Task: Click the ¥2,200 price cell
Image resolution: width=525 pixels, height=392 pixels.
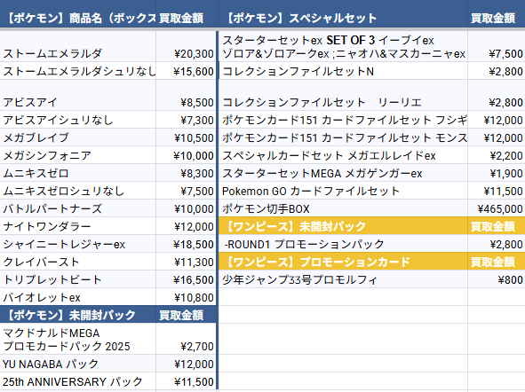Action: (x=497, y=155)
